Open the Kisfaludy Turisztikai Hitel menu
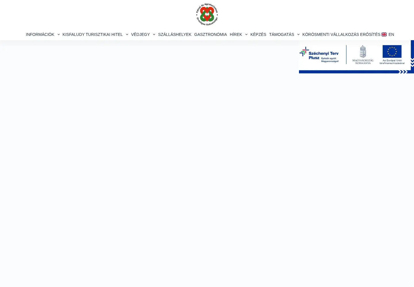 [x=93, y=34]
